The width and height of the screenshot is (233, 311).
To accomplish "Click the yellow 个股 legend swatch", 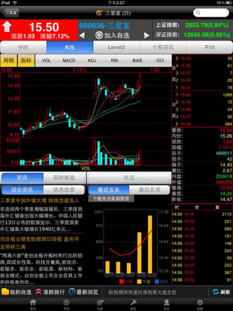I will pyautogui.click(x=139, y=281).
